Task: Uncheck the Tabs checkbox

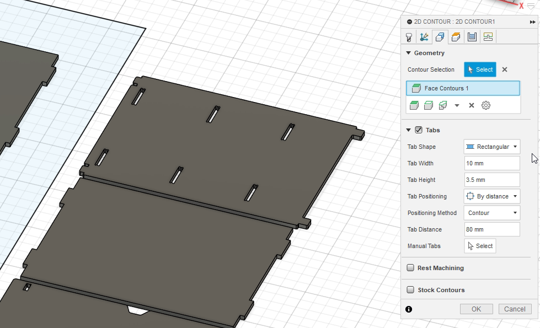Action: tap(419, 130)
